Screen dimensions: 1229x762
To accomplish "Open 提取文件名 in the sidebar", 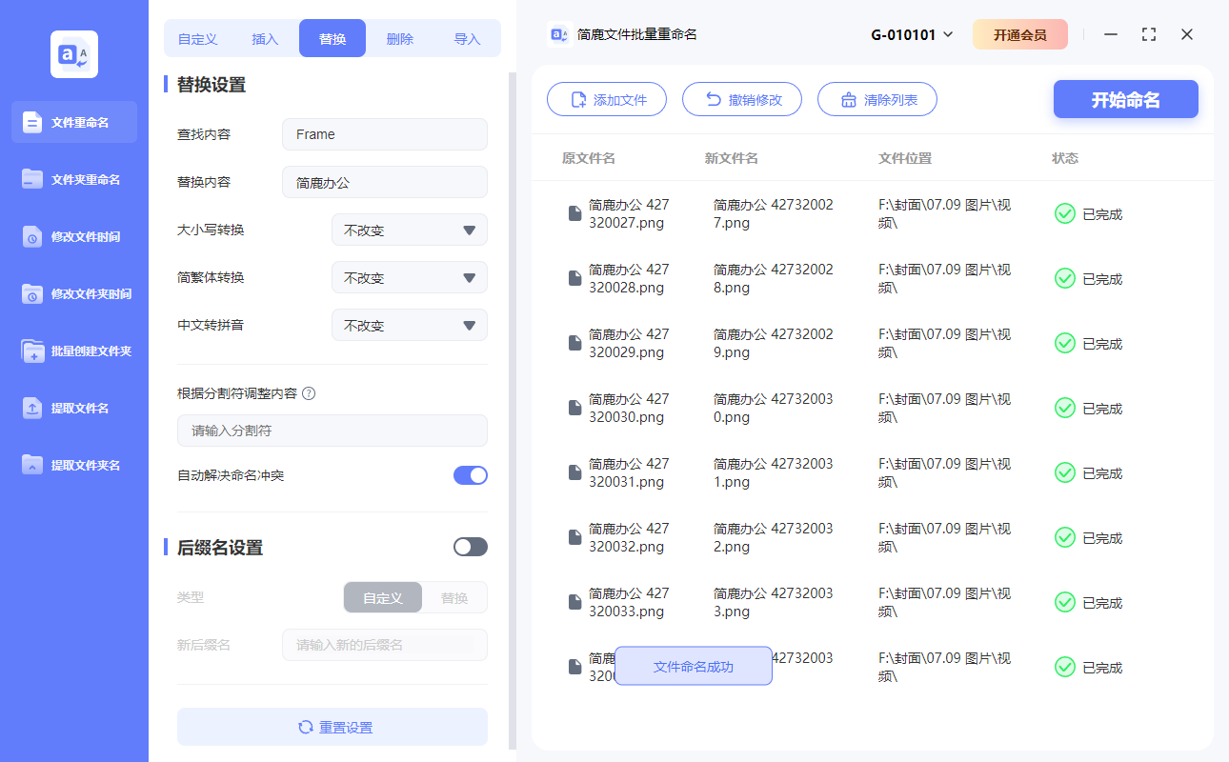I will click(74, 408).
